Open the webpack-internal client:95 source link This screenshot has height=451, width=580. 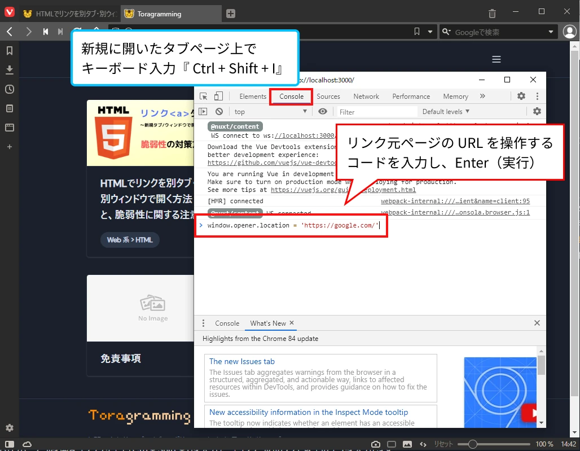click(455, 201)
